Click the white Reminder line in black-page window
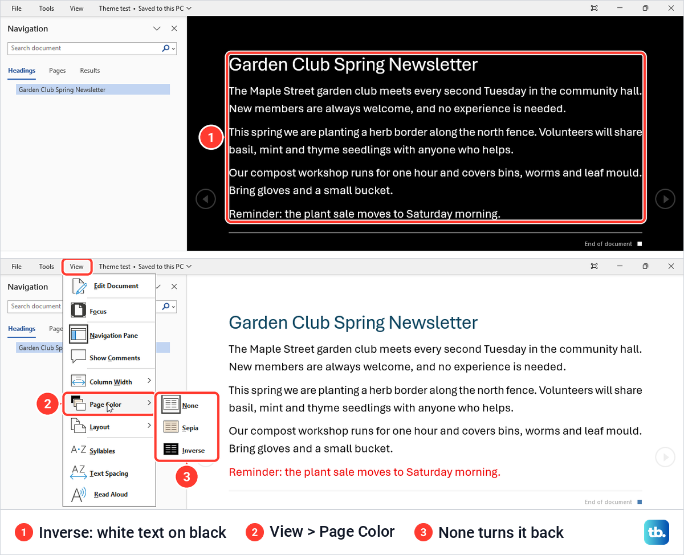Viewport: 684px width, 555px height. (x=364, y=214)
